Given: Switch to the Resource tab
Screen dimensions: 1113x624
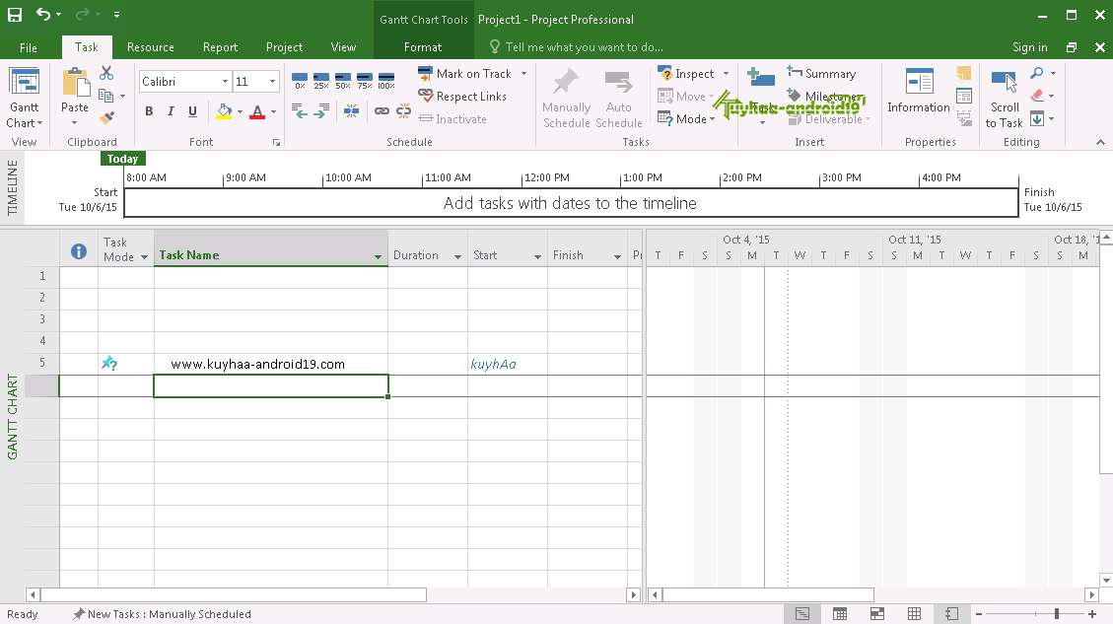Looking at the screenshot, I should [x=151, y=47].
